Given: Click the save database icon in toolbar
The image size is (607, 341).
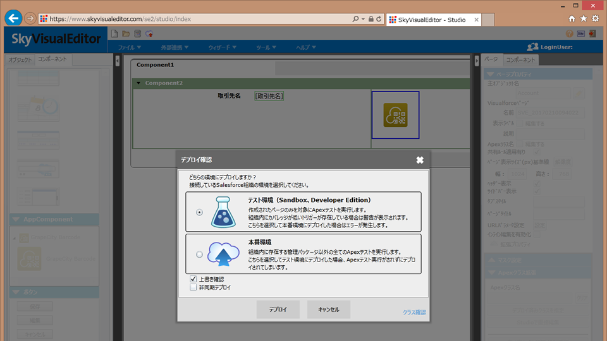Looking at the screenshot, I should tap(137, 33).
